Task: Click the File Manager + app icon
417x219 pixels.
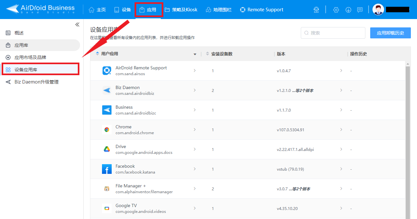Action: (107, 189)
